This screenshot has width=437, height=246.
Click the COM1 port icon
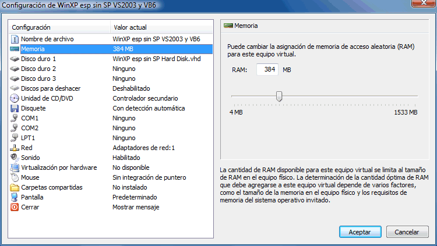[x=15, y=118]
